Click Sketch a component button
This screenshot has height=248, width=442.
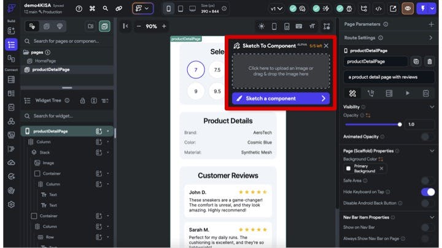(x=281, y=99)
